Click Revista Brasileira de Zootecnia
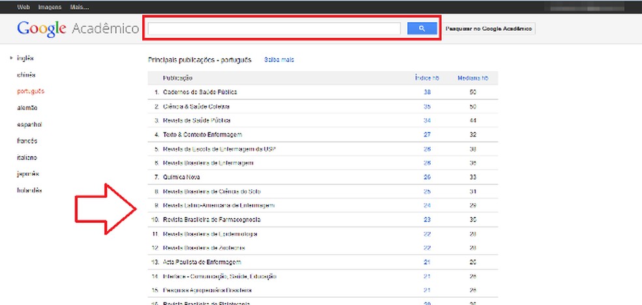The width and height of the screenshot is (642, 305). pos(204,248)
